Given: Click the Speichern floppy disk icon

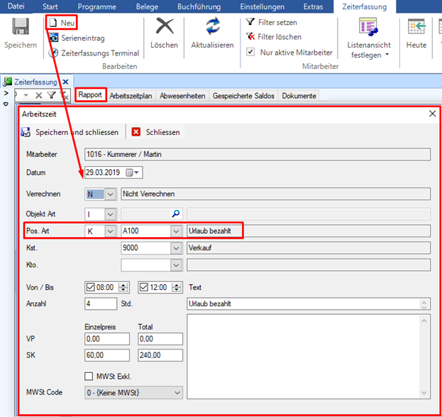Looking at the screenshot, I should coord(21,26).
